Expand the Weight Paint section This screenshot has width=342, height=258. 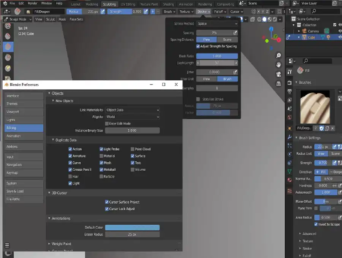(x=61, y=244)
